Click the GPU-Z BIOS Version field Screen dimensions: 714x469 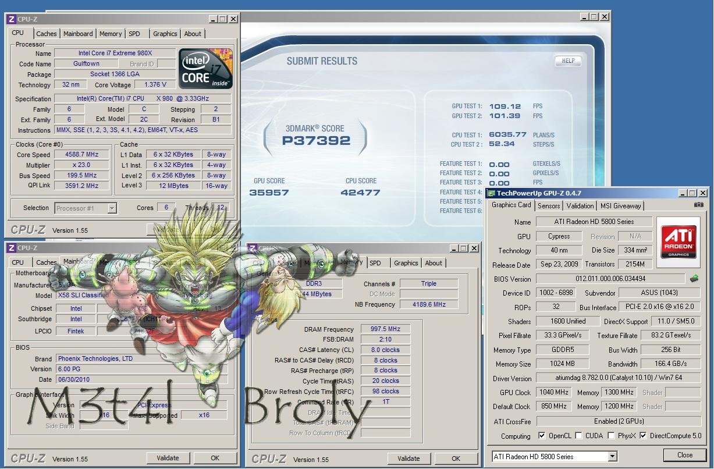(x=610, y=279)
